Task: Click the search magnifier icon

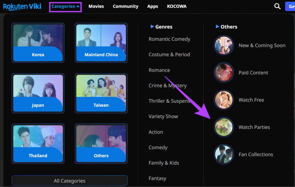Action: [x=277, y=6]
